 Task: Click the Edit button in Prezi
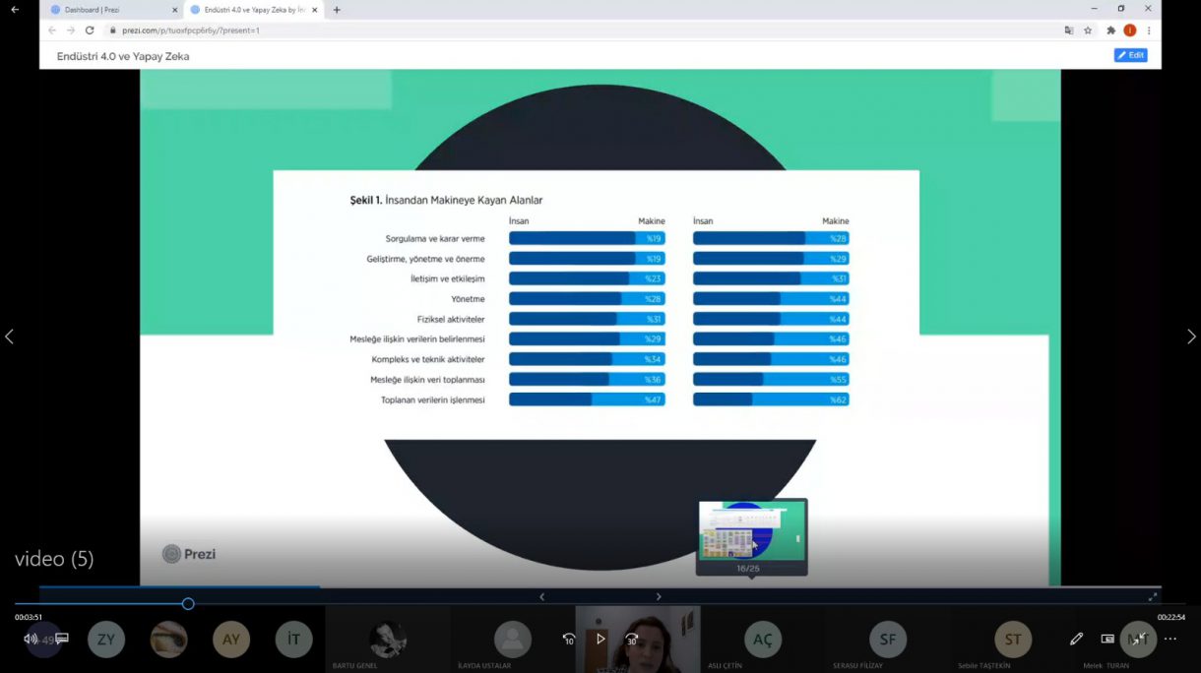tap(1130, 55)
